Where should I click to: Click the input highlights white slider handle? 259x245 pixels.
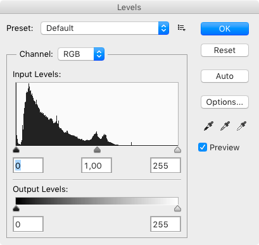178,150
